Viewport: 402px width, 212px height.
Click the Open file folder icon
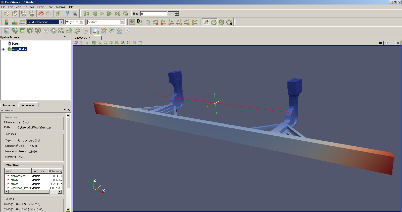[x=7, y=14]
